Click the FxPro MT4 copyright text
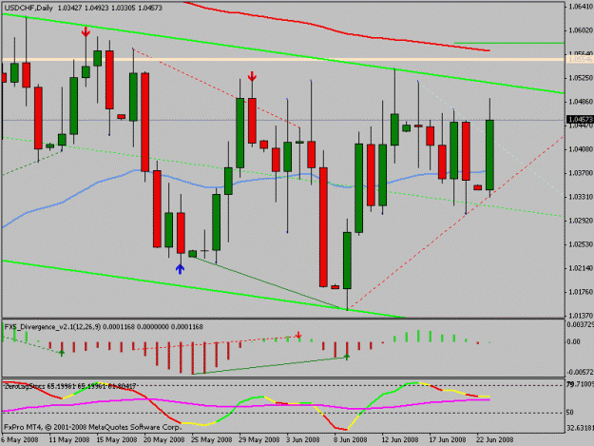 (93, 427)
